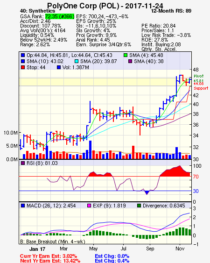
Task: Click the Nov marker on time axis
Action: tap(180, 249)
